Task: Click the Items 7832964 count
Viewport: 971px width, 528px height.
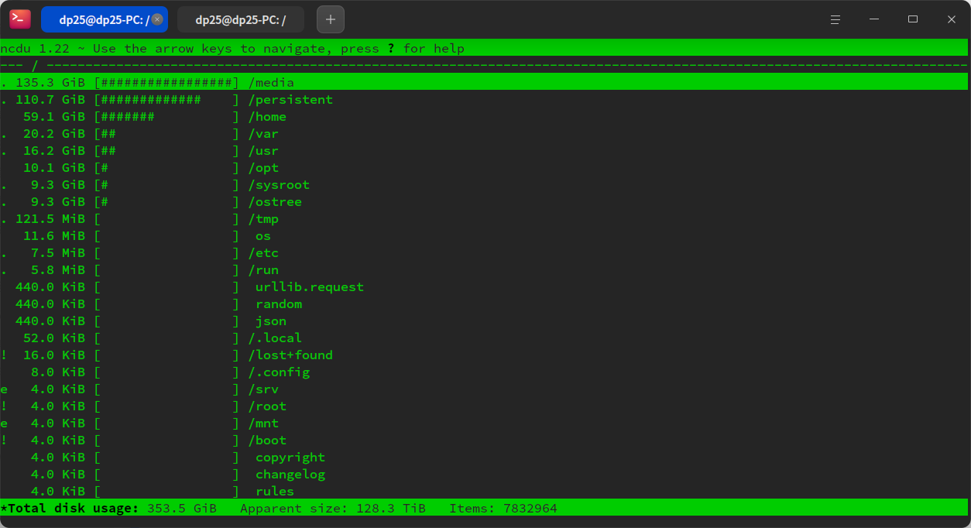Action: 530,509
